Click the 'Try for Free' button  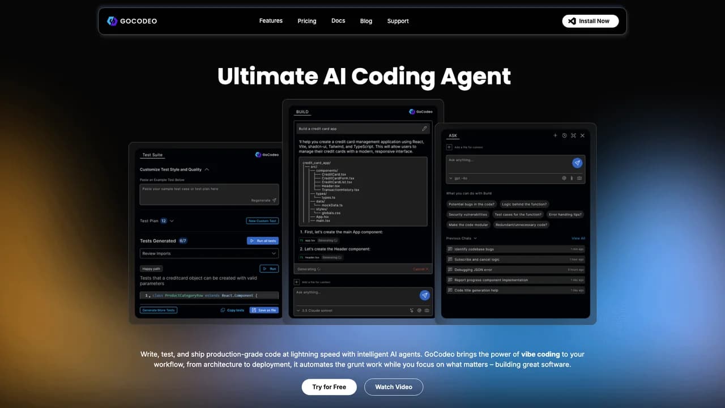[329, 387]
